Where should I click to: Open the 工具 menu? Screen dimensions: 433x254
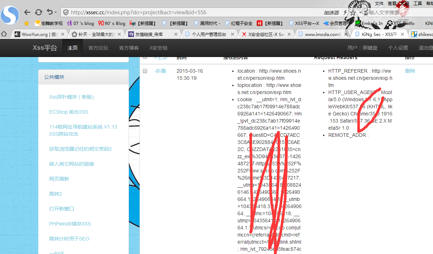pos(418,3)
